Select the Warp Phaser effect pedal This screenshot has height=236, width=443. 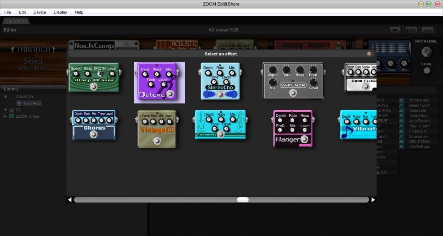tap(93, 77)
